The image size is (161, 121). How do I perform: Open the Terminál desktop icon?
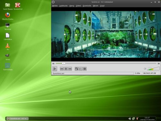tap(8, 26)
